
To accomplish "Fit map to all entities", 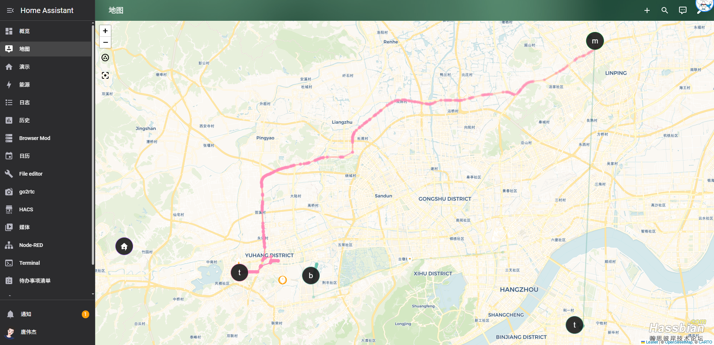I will [105, 75].
